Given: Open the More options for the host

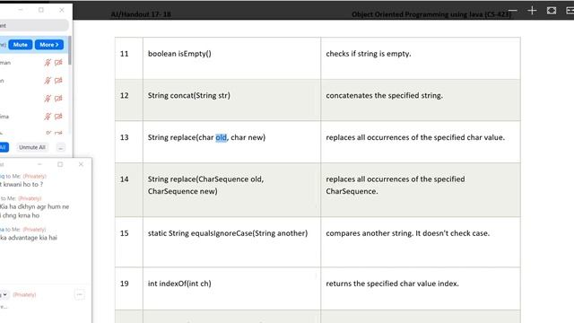Looking at the screenshot, I should point(49,44).
